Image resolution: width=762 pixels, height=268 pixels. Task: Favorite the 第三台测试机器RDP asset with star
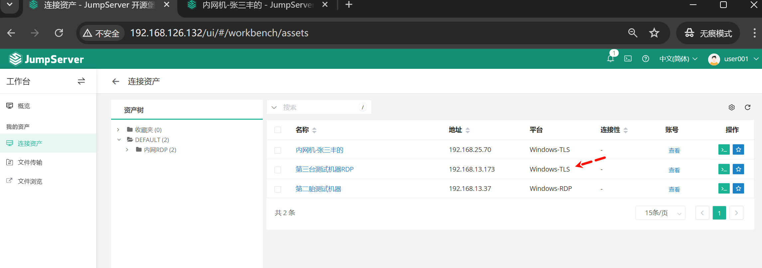[738, 169]
